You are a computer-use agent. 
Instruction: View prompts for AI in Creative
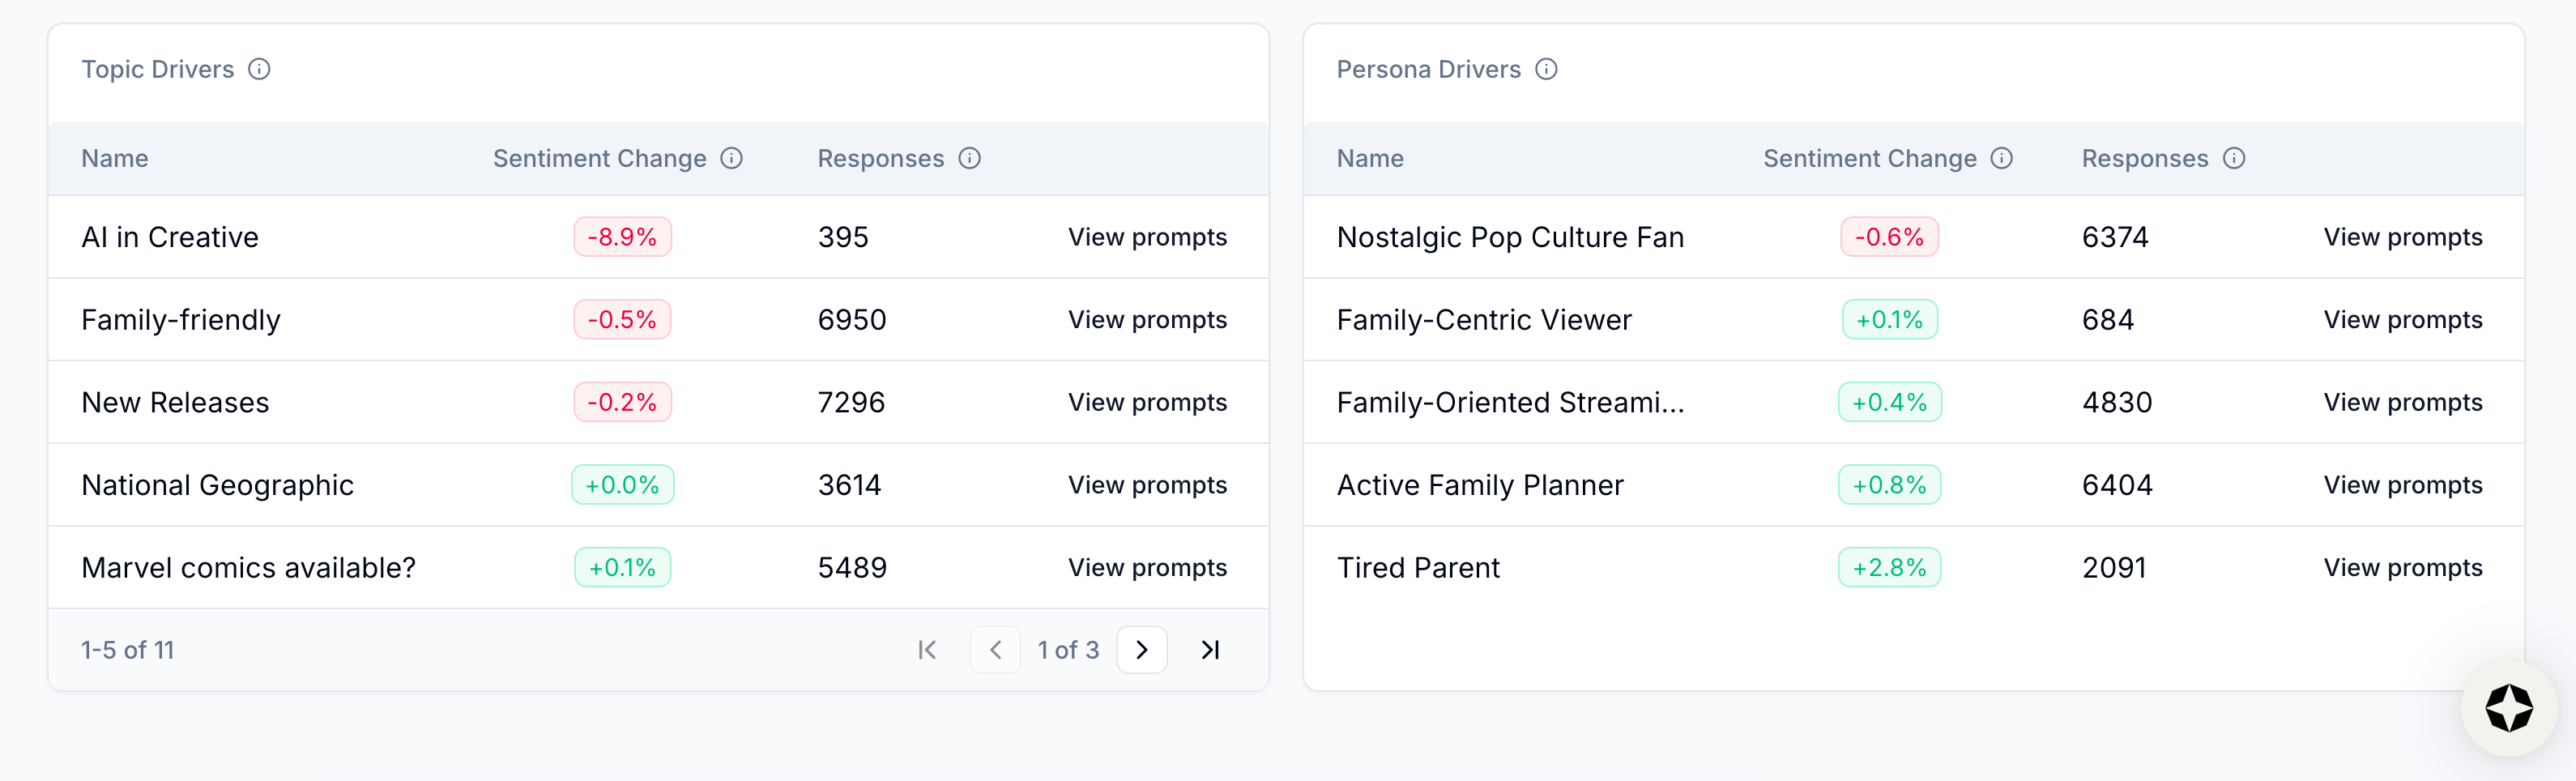pos(1147,237)
